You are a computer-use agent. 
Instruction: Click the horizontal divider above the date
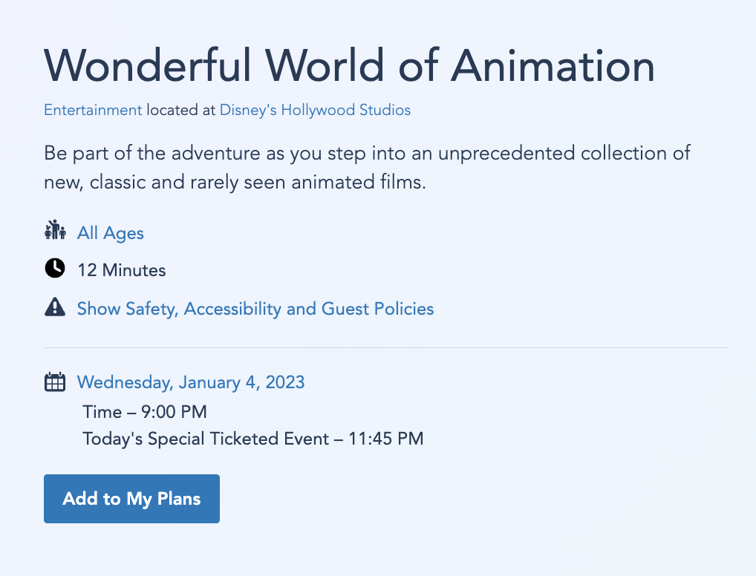pyautogui.click(x=386, y=347)
